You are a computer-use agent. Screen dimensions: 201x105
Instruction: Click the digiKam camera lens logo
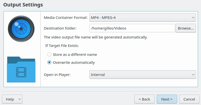coord(21,29)
